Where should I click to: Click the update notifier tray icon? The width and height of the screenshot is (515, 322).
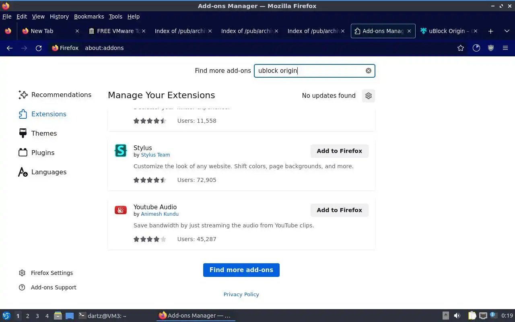point(493,316)
